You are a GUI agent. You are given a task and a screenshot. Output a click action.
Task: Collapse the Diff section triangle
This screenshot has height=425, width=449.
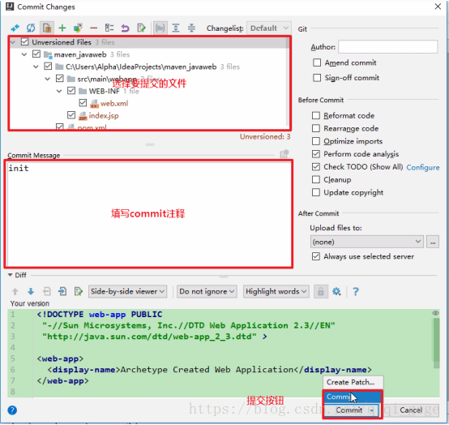coord(10,275)
